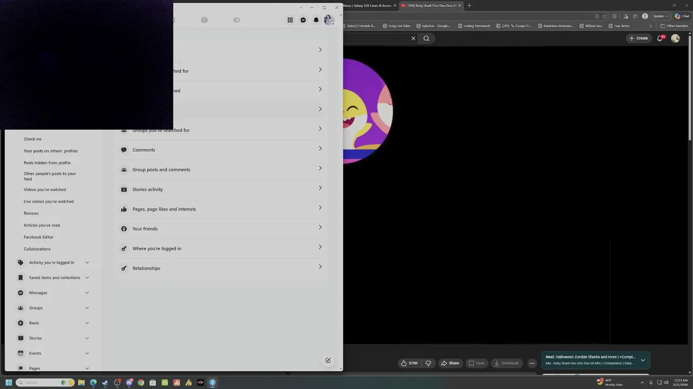Screen dimensions: 693x389
Task: Open Steam from the taskbar
Action: coord(105,383)
